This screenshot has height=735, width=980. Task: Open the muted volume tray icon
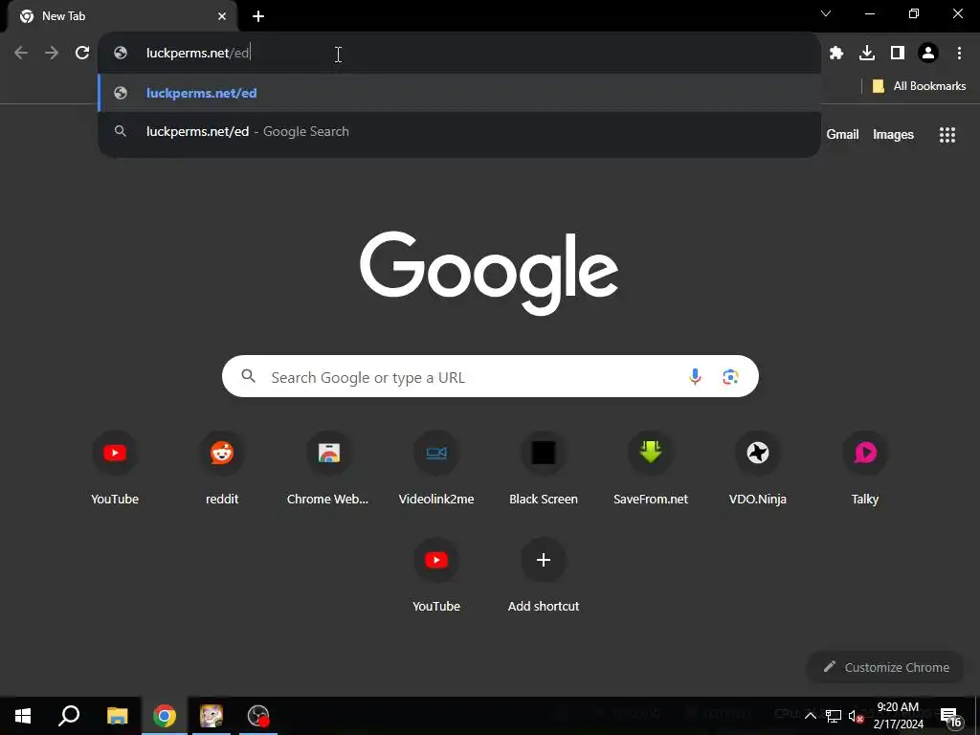(x=856, y=716)
